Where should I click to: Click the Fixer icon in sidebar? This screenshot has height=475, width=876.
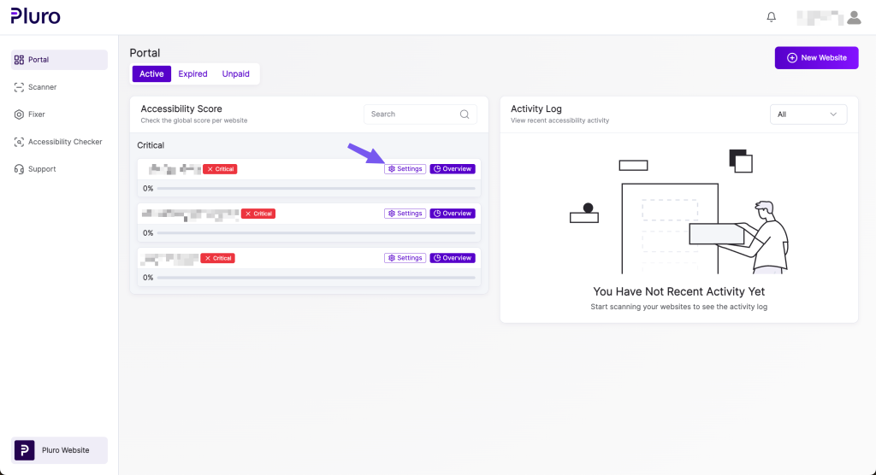pos(20,114)
